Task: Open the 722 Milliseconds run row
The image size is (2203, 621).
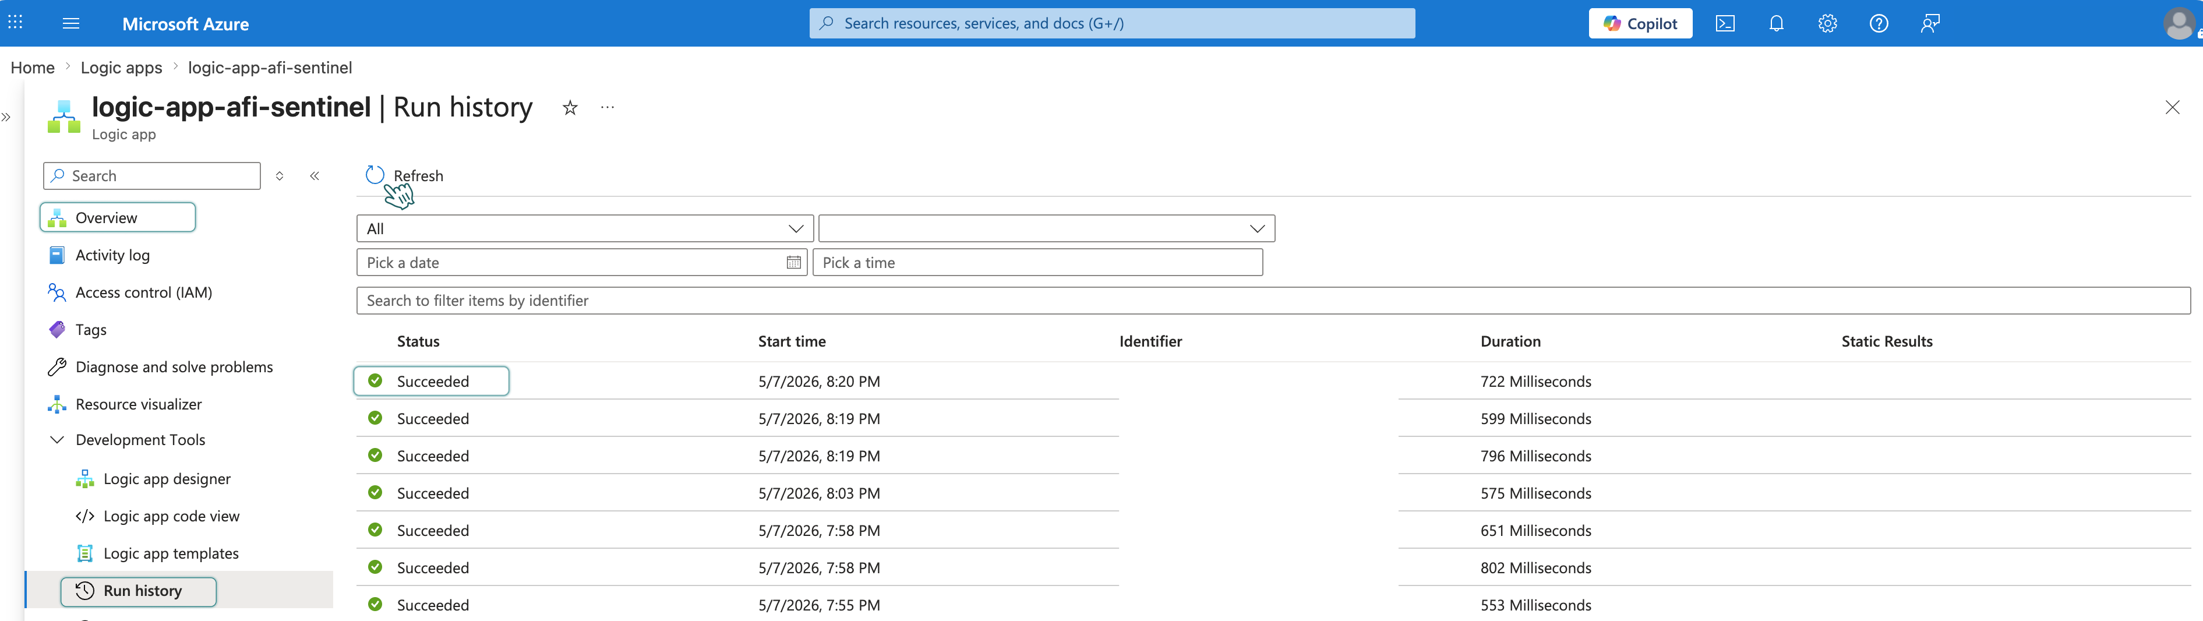Action: (1273, 380)
